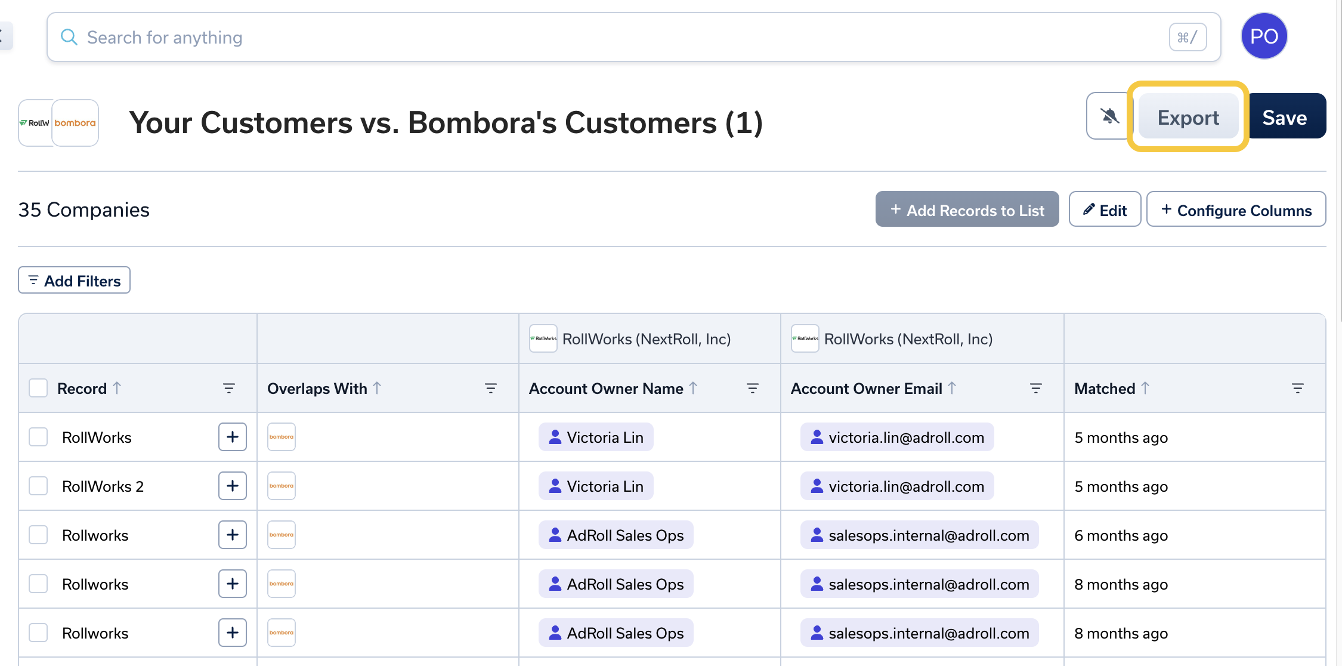Click the muted notifications bell icon
Viewport: 1342px width, 666px height.
(x=1109, y=116)
